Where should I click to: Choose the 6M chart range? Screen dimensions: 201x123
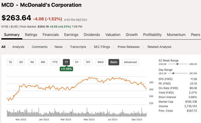coord(43,62)
